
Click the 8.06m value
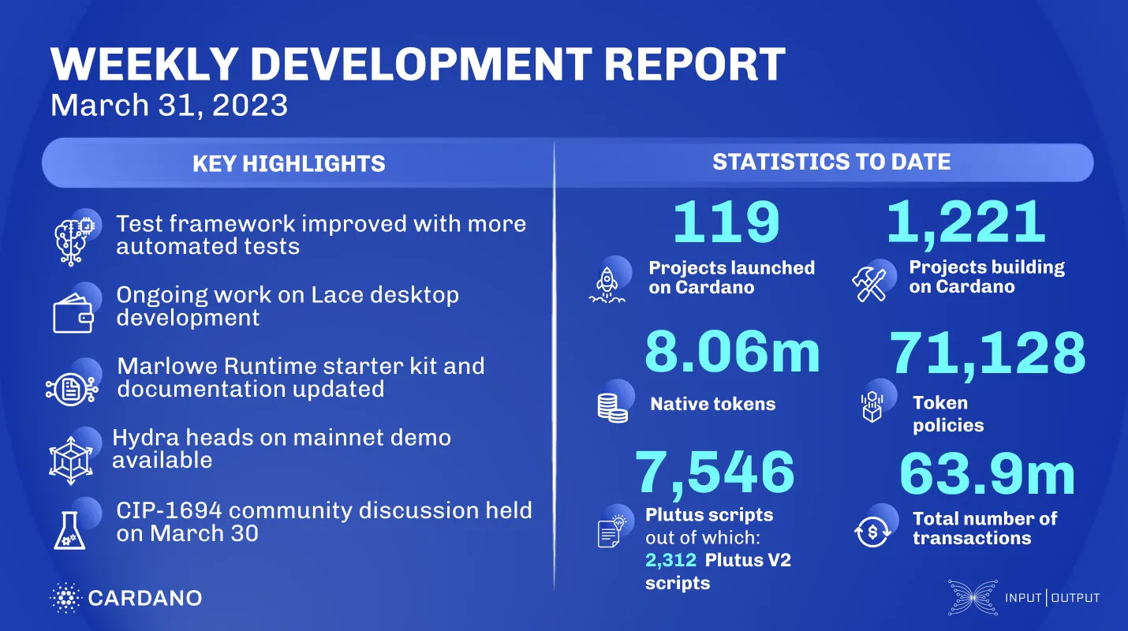733,353
